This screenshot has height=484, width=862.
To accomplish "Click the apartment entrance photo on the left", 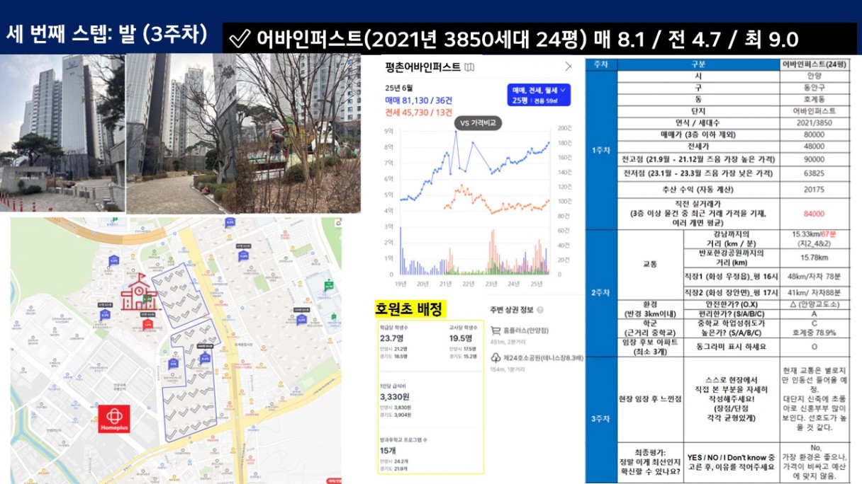I will (x=62, y=132).
